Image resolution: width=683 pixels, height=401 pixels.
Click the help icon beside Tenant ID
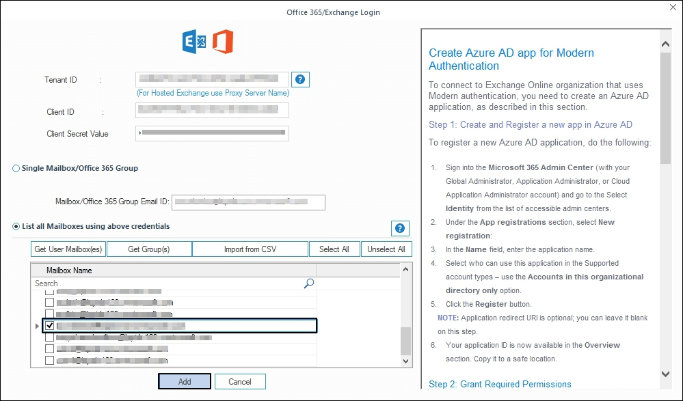click(x=300, y=80)
